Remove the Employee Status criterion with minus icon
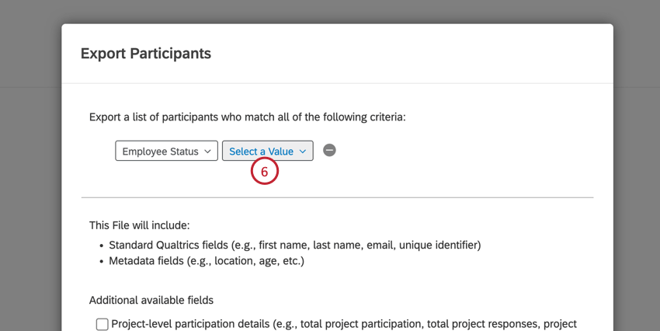Image resolution: width=660 pixels, height=331 pixels. (329, 151)
